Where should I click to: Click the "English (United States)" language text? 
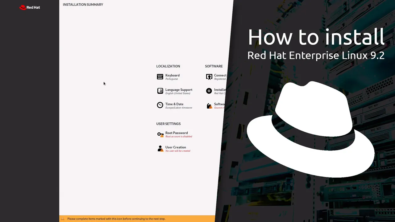[178, 93]
